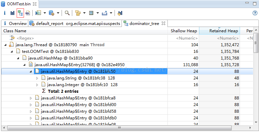This screenshot has width=259, height=132.
Task: Click retained heap value 1,351,728
Action: (x=230, y=65)
